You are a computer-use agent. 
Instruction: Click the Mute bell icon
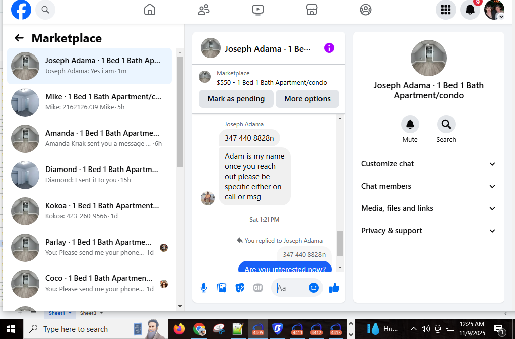coord(410,124)
